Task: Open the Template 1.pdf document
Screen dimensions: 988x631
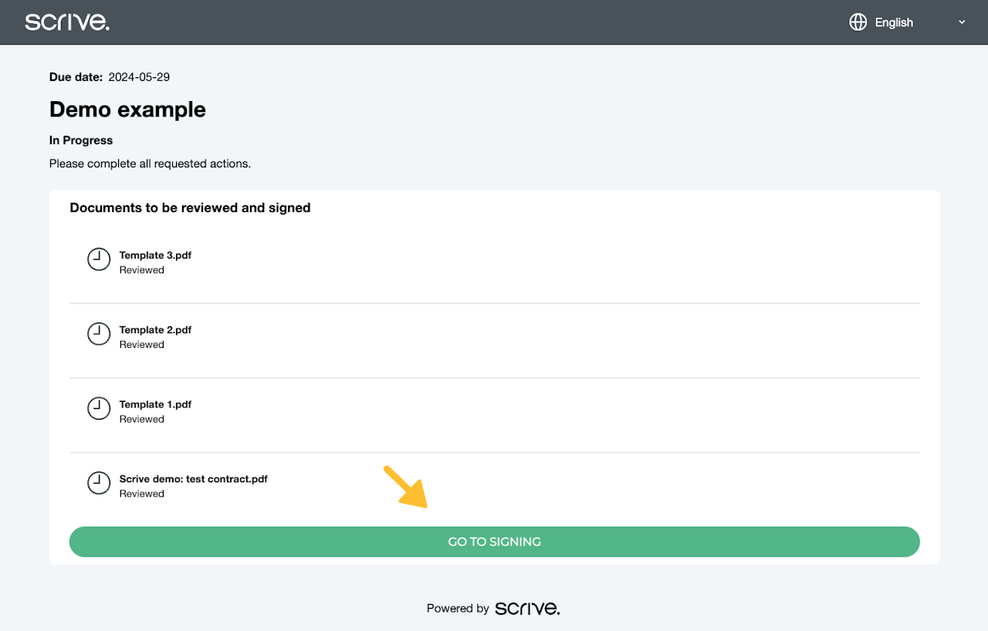Action: [155, 405]
